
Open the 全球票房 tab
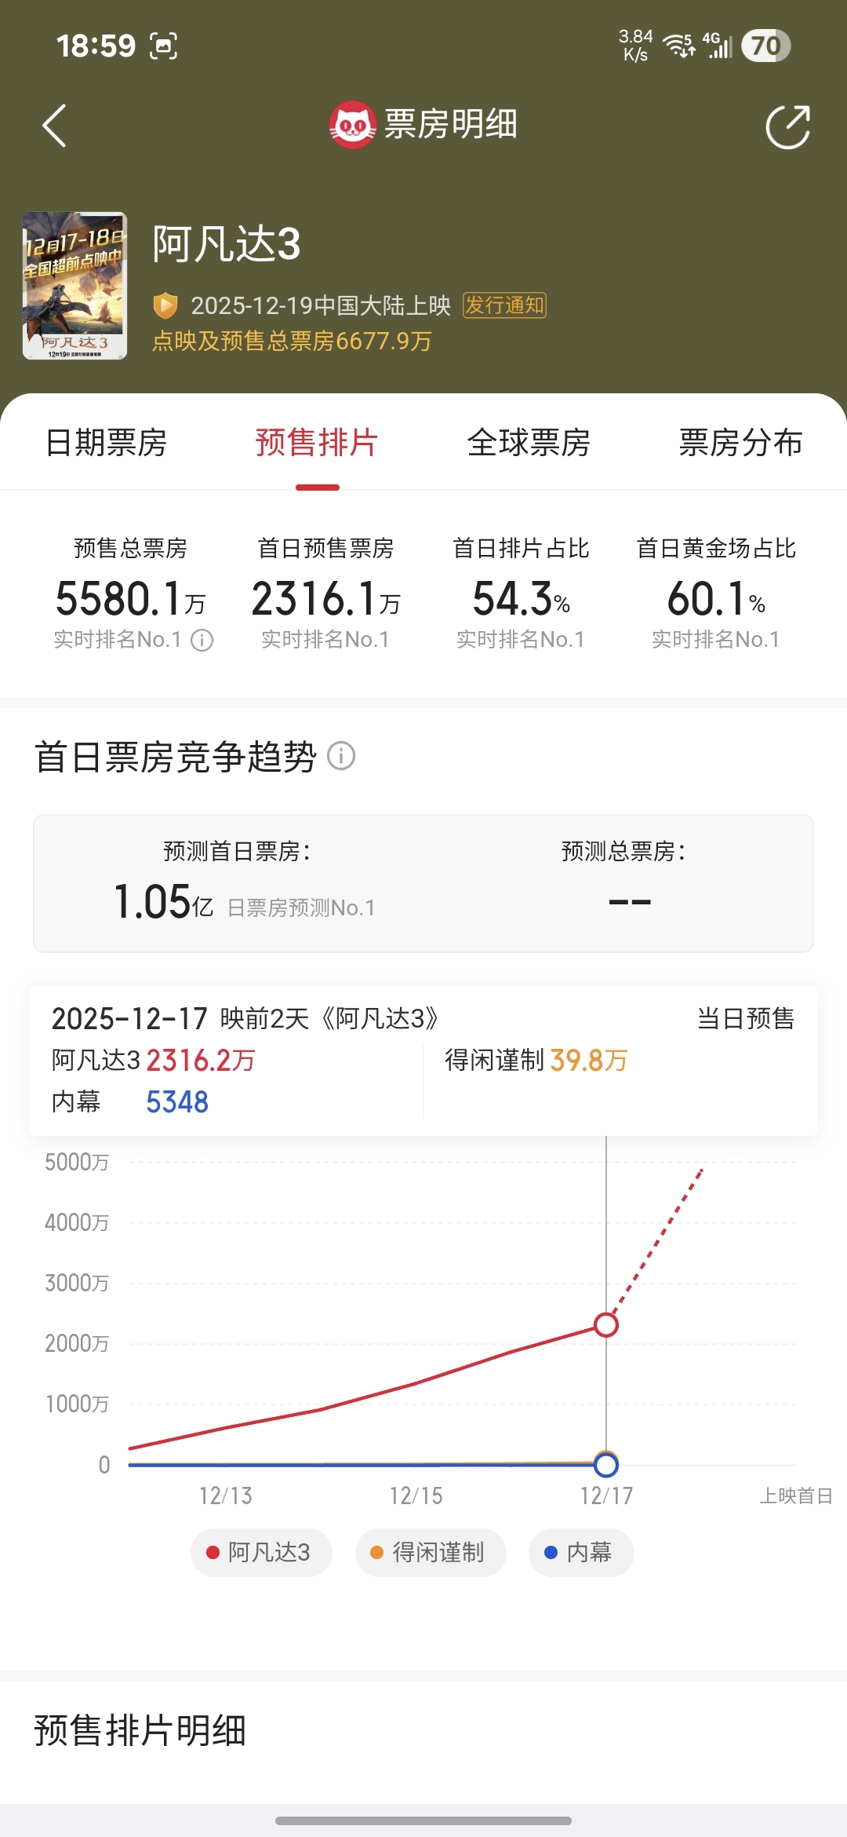[529, 443]
